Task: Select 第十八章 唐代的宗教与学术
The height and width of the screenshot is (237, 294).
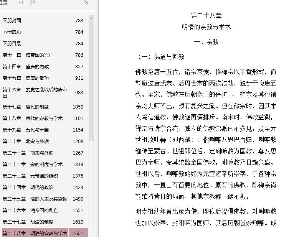Action: pyautogui.click(x=33, y=118)
